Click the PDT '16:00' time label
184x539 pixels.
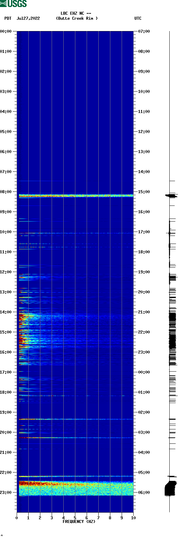pyautogui.click(x=6, y=352)
